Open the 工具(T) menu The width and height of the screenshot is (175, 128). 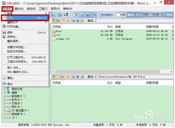tap(43, 9)
